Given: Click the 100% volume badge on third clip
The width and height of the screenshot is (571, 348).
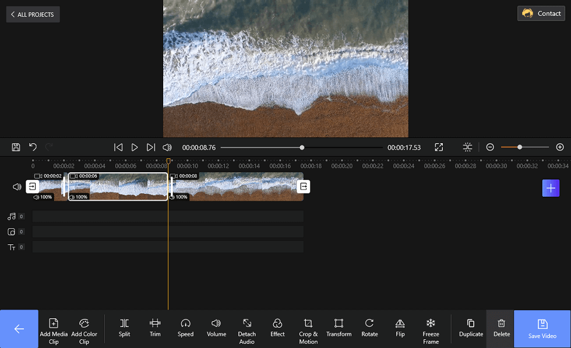Looking at the screenshot, I should [x=179, y=197].
